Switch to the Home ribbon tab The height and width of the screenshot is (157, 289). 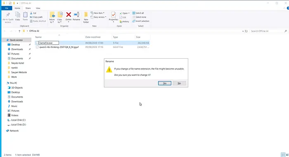click(x=17, y=8)
